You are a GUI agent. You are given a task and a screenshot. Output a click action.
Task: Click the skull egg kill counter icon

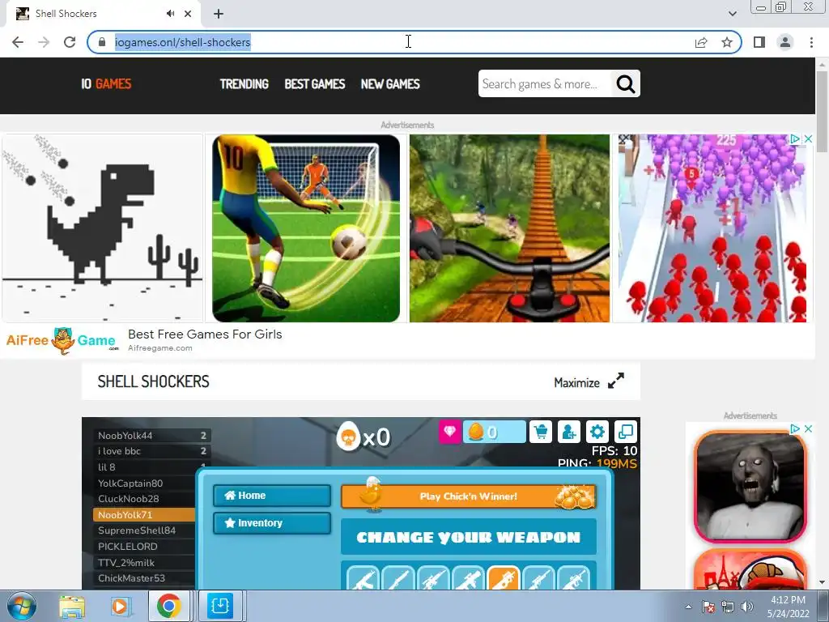click(x=348, y=437)
